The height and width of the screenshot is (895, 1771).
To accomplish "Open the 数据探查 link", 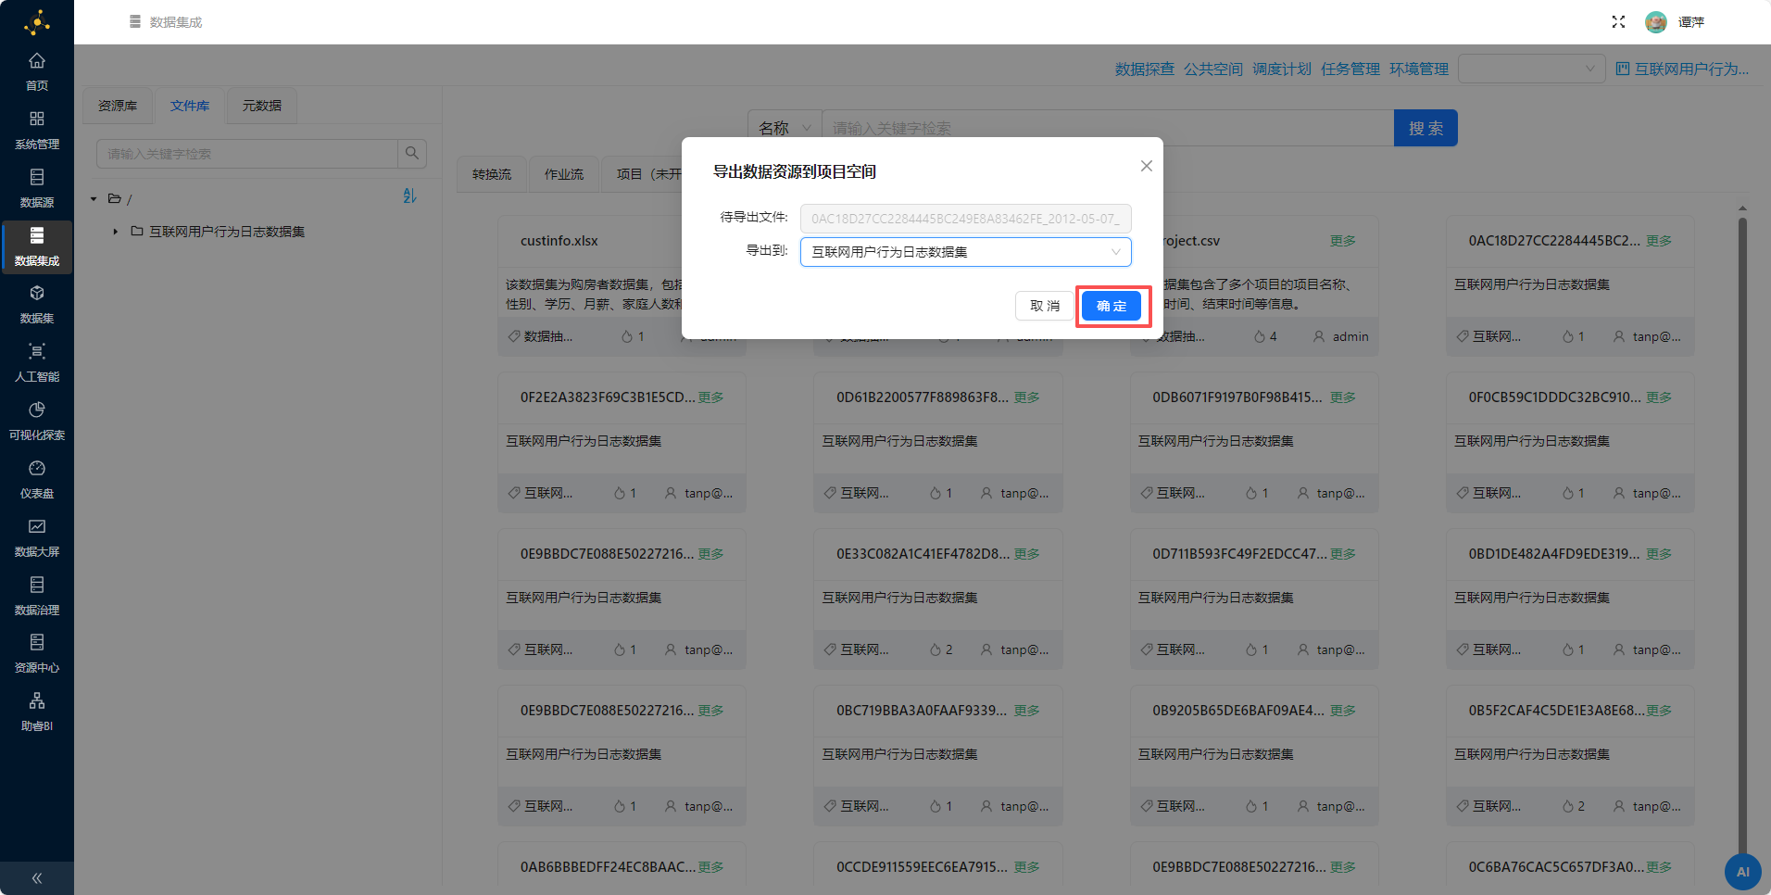I will [x=1144, y=69].
